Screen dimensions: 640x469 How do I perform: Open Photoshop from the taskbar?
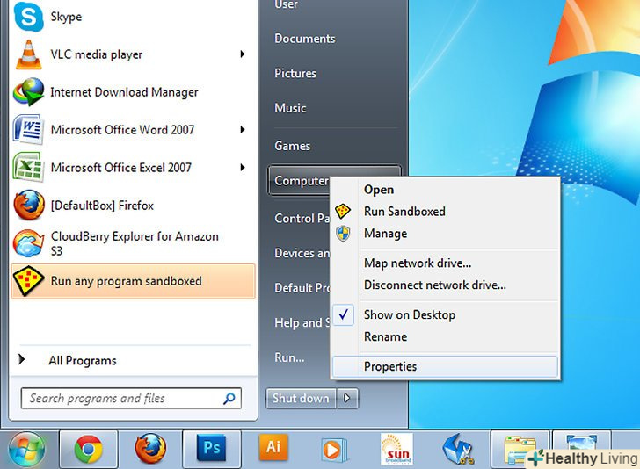tap(211, 448)
